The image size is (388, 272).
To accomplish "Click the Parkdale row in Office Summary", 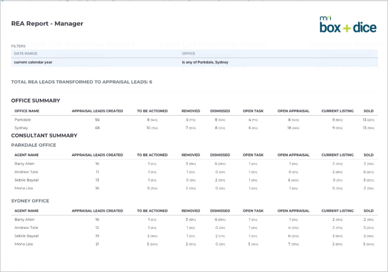I will point(194,119).
